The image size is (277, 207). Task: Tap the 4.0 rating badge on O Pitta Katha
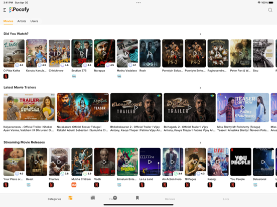point(19,65)
